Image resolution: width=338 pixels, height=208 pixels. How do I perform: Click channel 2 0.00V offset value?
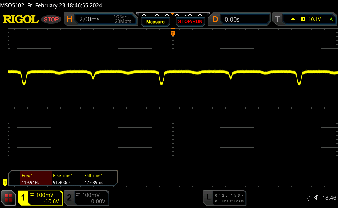pyautogui.click(x=98, y=201)
